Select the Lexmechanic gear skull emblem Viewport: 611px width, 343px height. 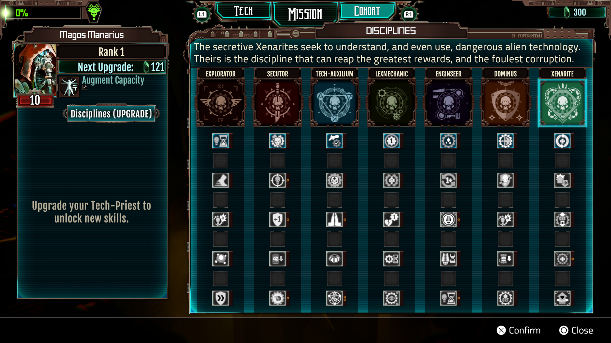391,103
